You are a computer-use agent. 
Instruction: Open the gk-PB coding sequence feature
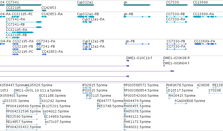point(138,44)
